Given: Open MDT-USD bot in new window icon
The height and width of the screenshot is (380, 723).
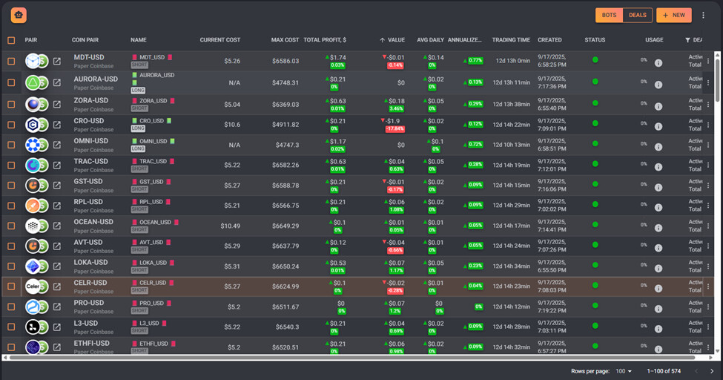Looking at the screenshot, I should pos(56,62).
